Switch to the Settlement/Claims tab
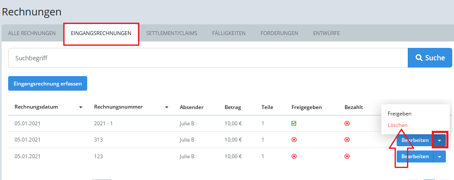Viewport: 454px width, 180px height. (x=172, y=33)
